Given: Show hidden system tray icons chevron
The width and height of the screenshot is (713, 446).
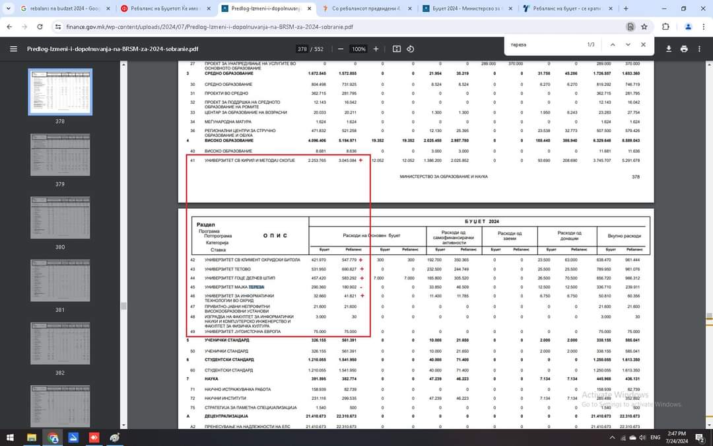Looking at the screenshot, I should click(x=612, y=437).
